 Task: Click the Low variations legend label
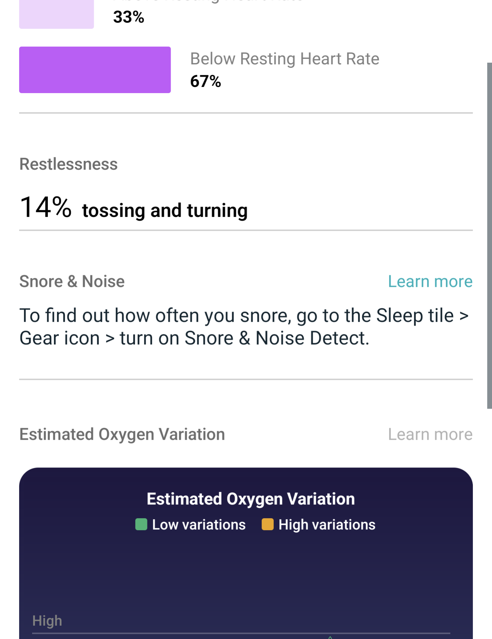coord(199,525)
